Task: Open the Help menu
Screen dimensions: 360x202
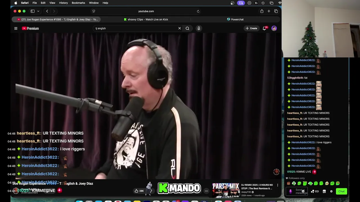Action: coord(105,3)
